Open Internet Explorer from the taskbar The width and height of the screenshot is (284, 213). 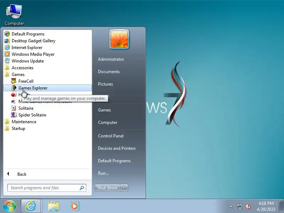31,206
